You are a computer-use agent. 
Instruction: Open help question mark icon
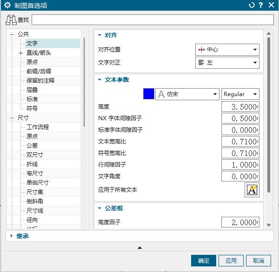(261, 5)
